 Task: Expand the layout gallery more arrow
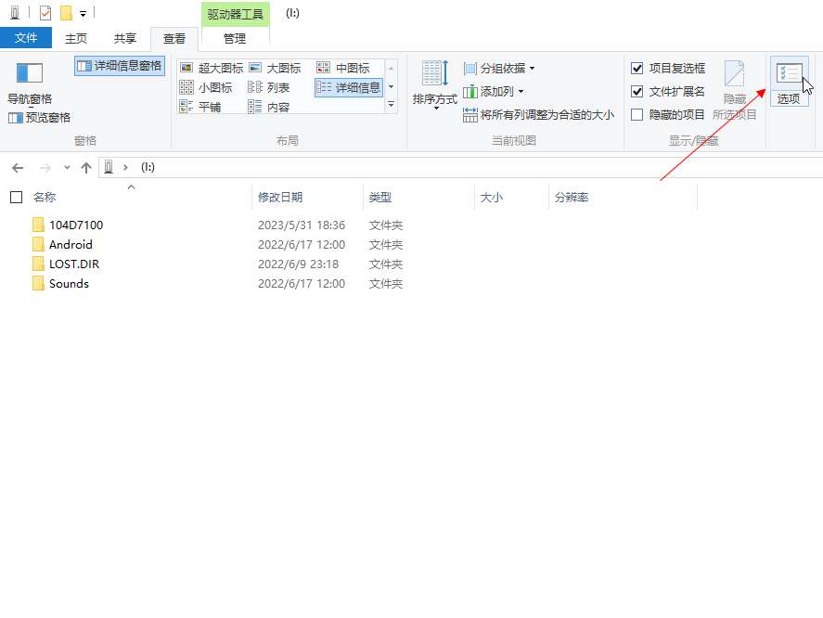coord(391,105)
